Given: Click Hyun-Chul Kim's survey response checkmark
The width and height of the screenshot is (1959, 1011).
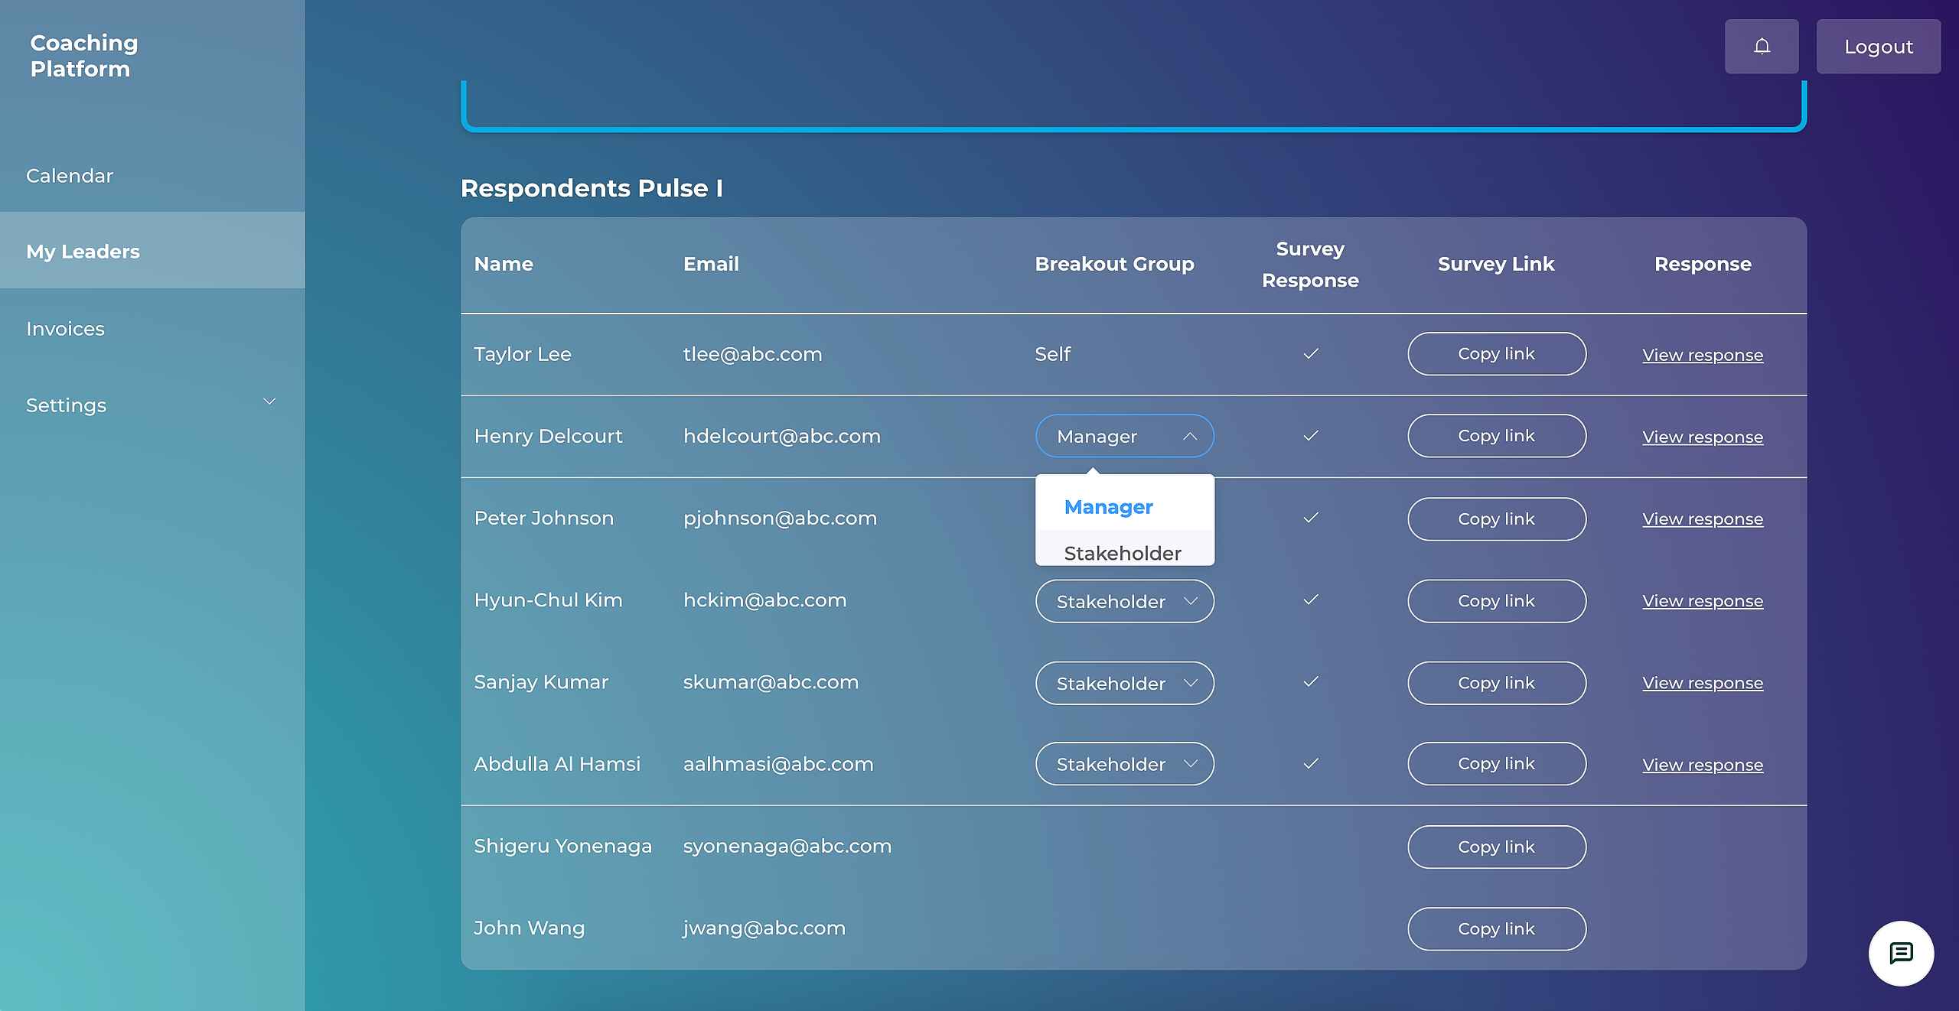Looking at the screenshot, I should click(1311, 600).
